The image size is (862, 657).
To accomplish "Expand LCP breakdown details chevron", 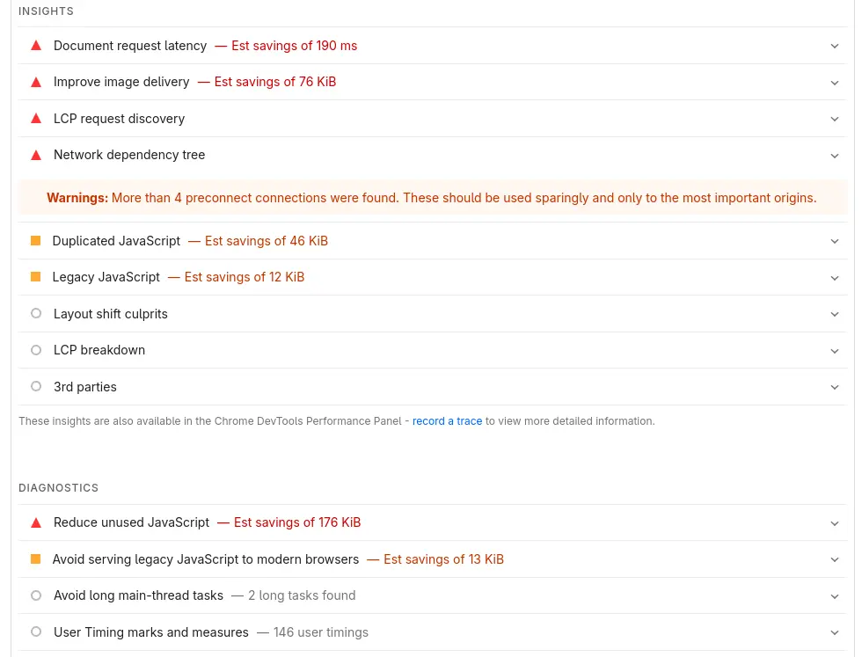I will 835,351.
